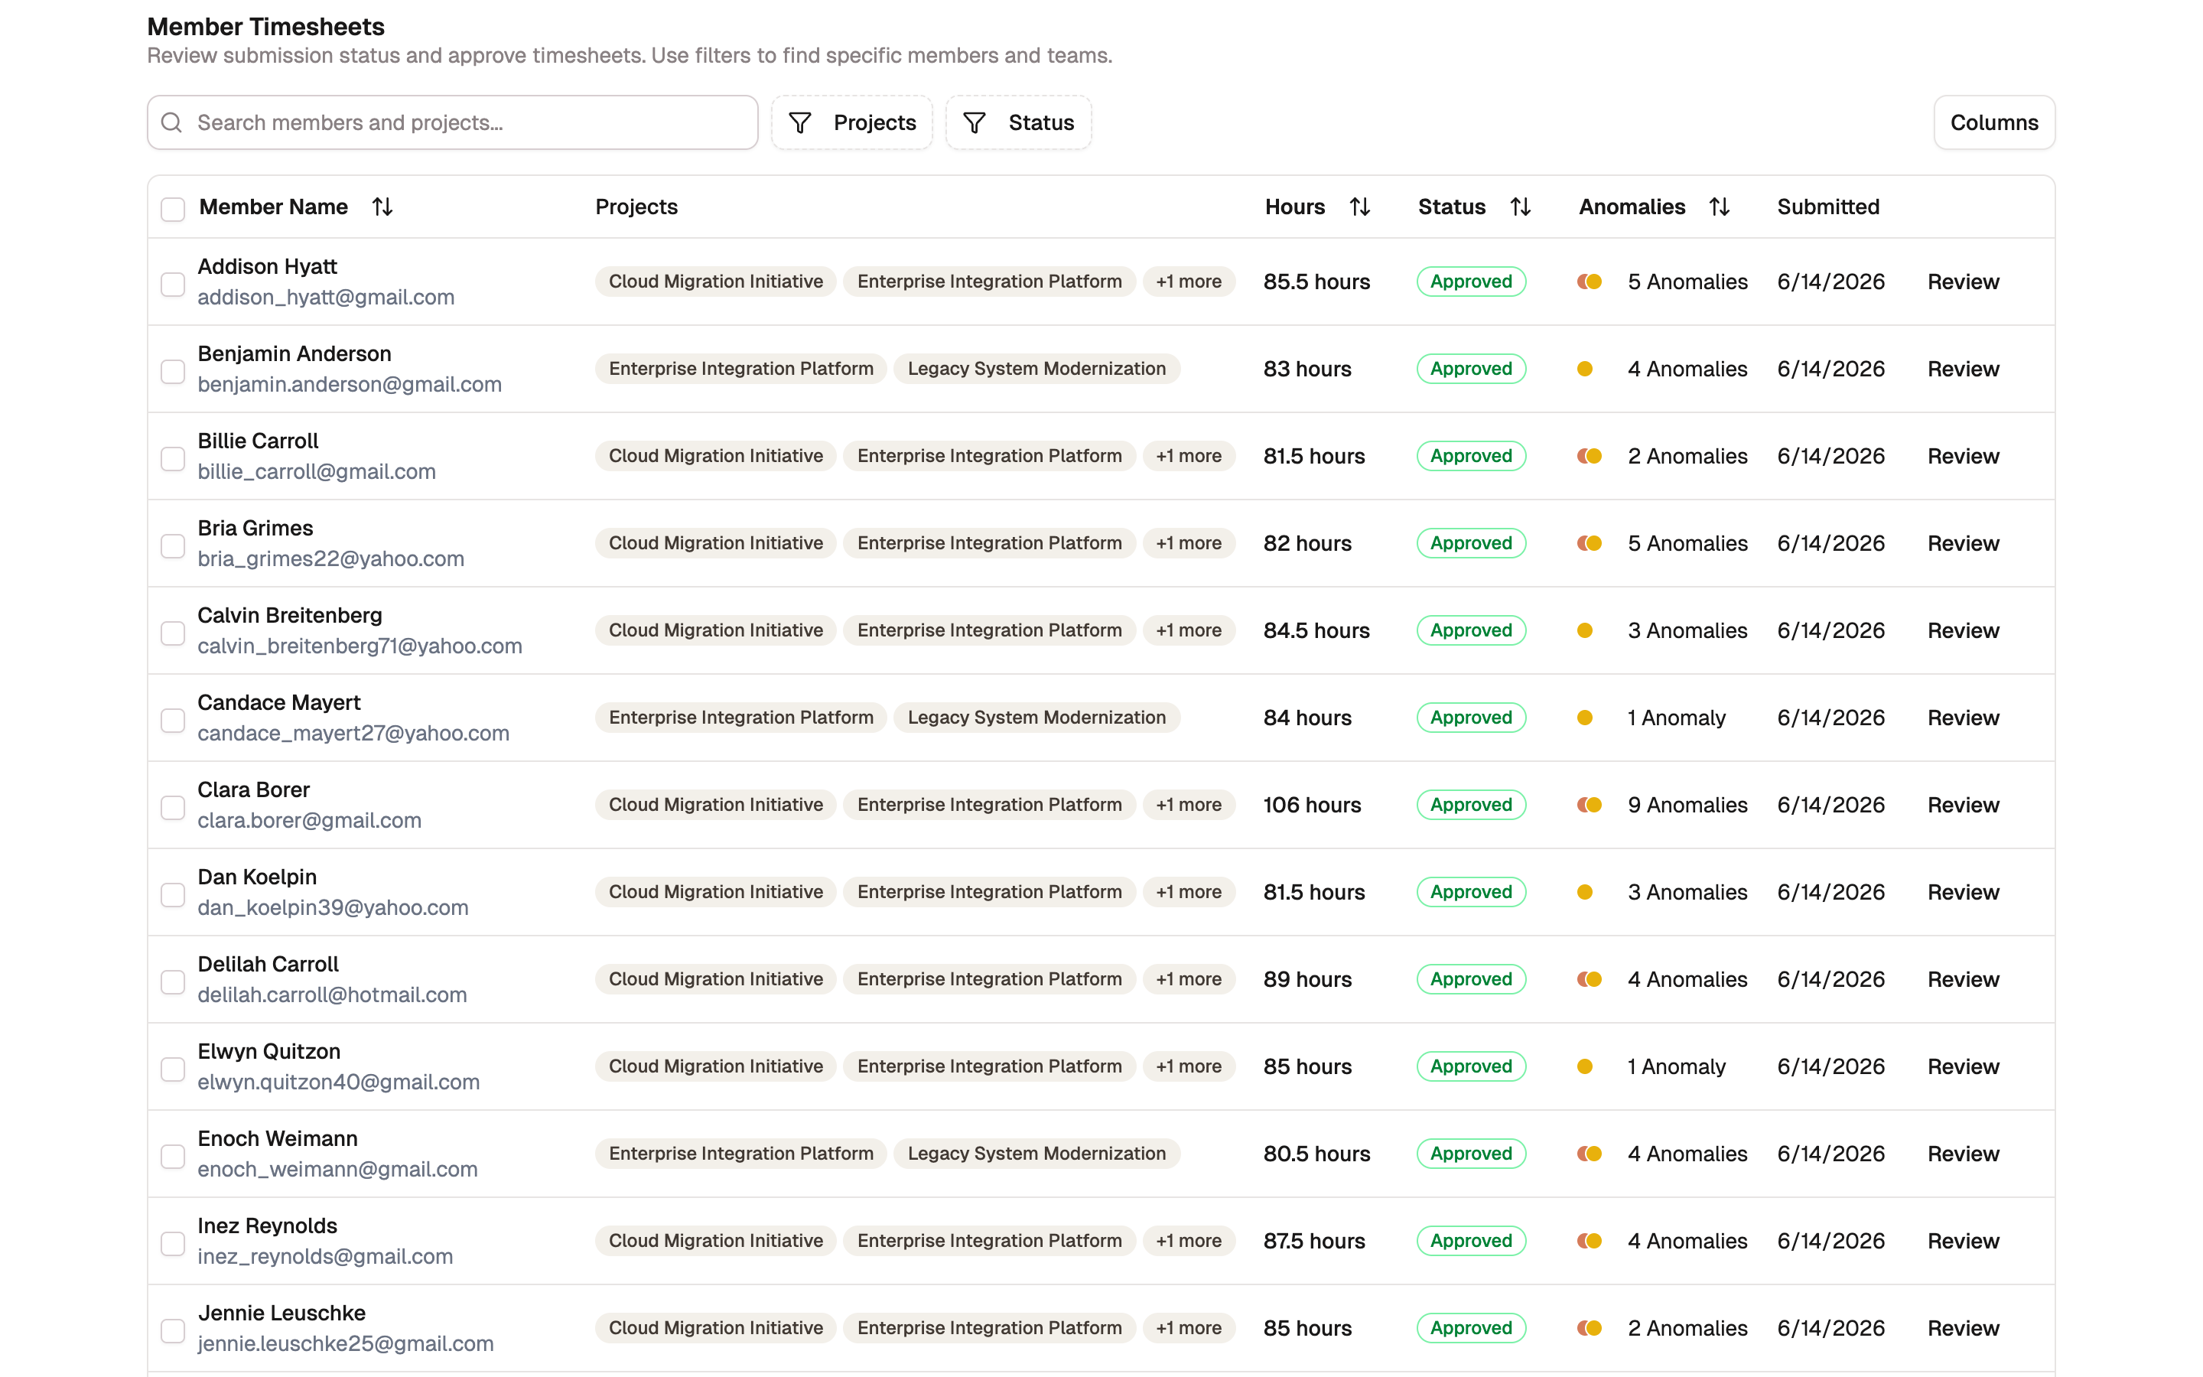Click anomaly indicator dots for Enoch Weimann
Viewport: 2203px width, 1377px height.
pyautogui.click(x=1590, y=1154)
